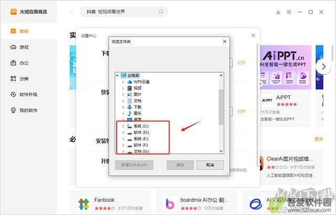
Task: Click the WPS云盘 cloud icon
Action: [130, 82]
